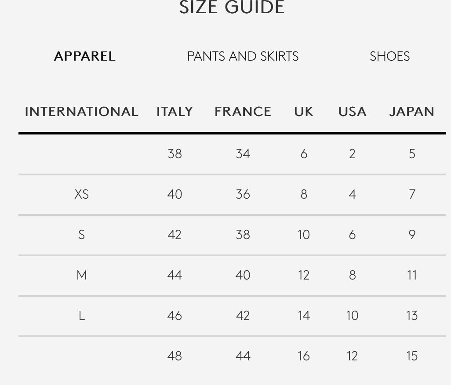
Task: Click the Italy column header
Action: coord(175,112)
